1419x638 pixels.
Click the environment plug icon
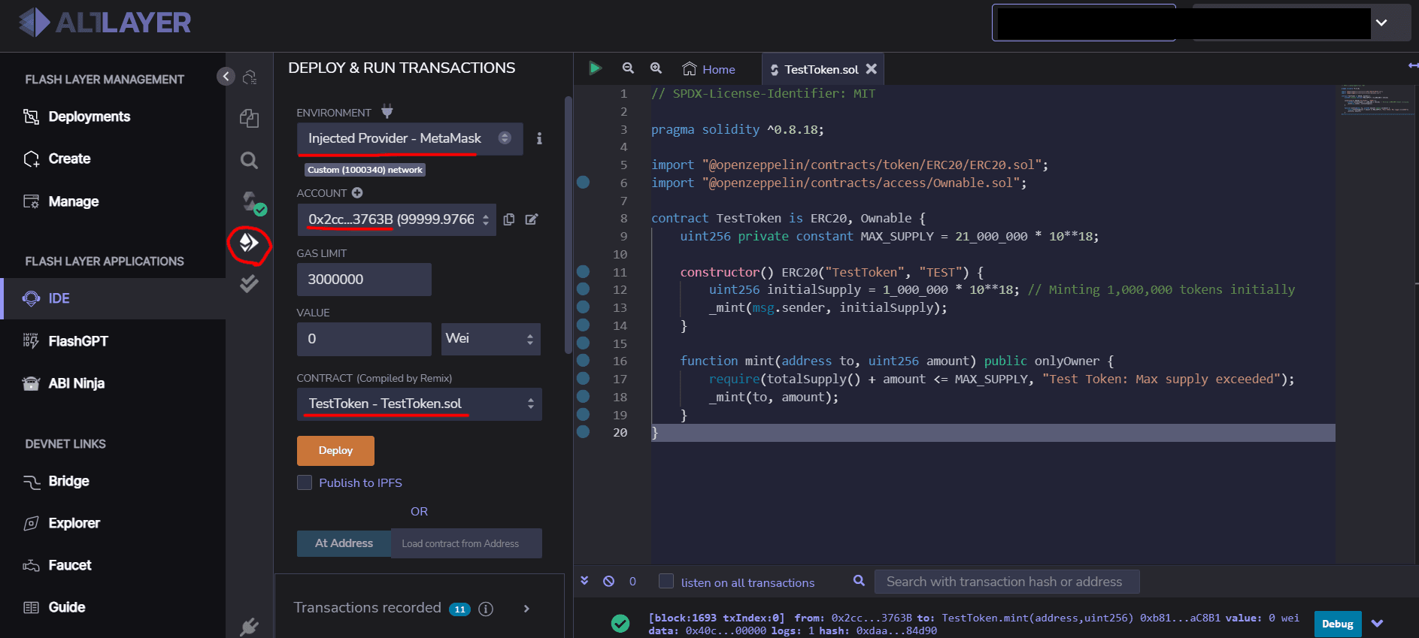click(x=387, y=111)
